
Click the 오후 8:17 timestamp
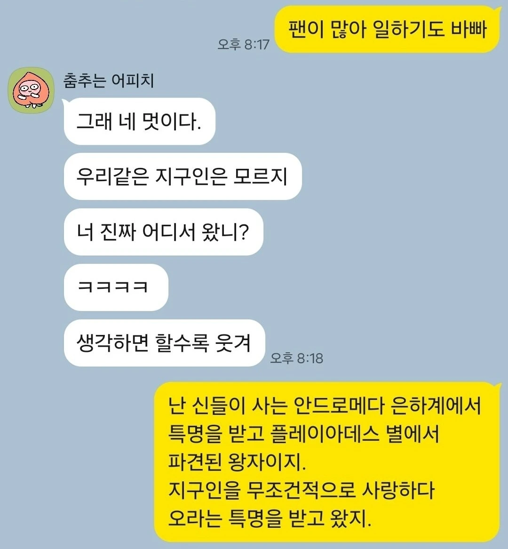tap(243, 45)
